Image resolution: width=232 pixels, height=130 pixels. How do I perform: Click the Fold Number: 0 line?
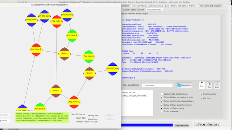click(128, 78)
